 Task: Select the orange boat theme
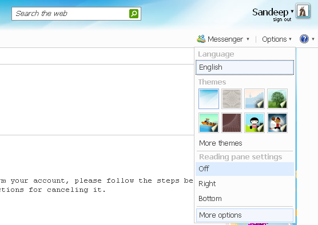coord(209,123)
